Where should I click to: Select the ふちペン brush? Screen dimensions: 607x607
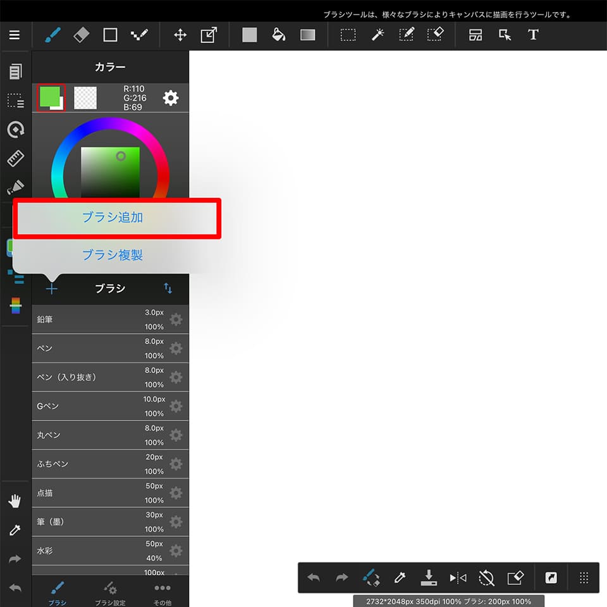pyautogui.click(x=110, y=463)
